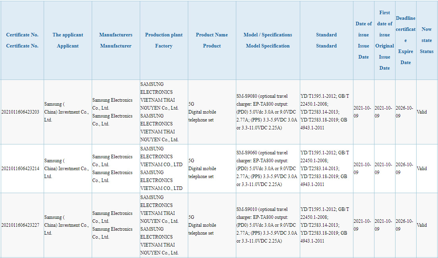Click the First date of issue header
The width and height of the screenshot is (438, 258).
click(x=385, y=40)
